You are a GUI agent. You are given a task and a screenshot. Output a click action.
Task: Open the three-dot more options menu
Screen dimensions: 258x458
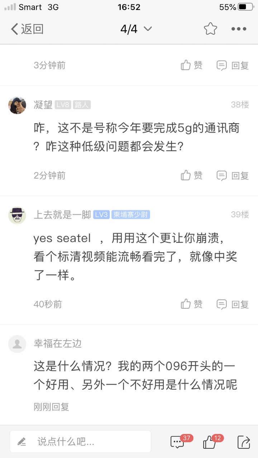point(239,29)
